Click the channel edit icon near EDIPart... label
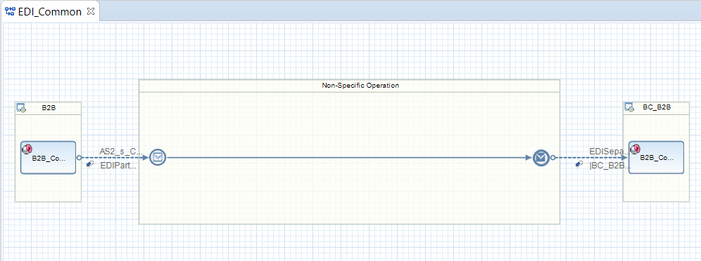Screen dimensions: 701x261 coord(90,164)
